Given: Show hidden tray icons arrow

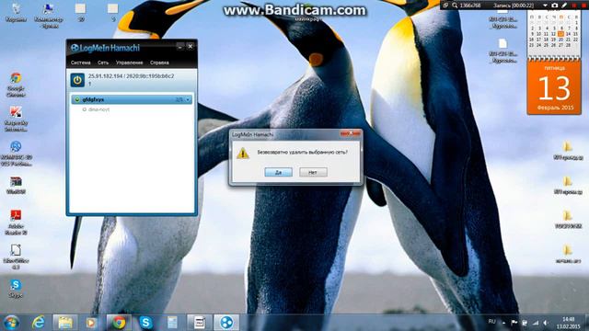Looking at the screenshot, I should (503, 323).
